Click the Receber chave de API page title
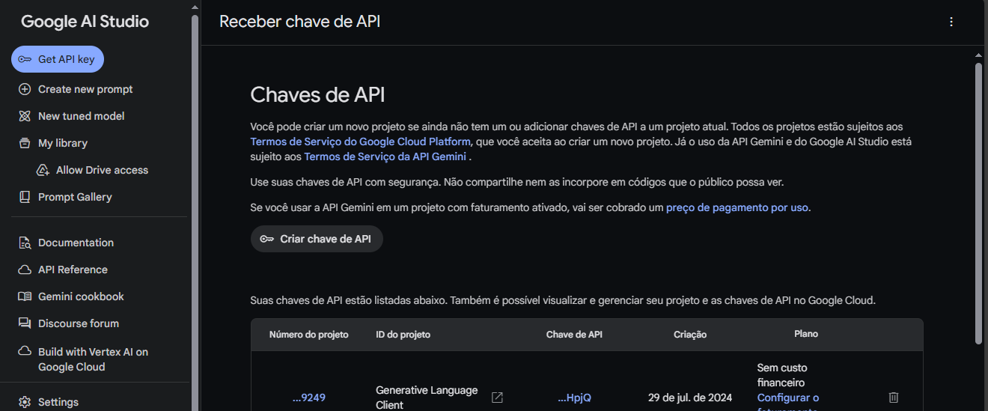Viewport: 988px width, 411px height. pyautogui.click(x=299, y=21)
